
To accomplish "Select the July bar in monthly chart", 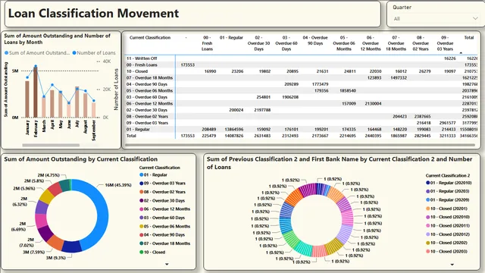I will (77, 102).
